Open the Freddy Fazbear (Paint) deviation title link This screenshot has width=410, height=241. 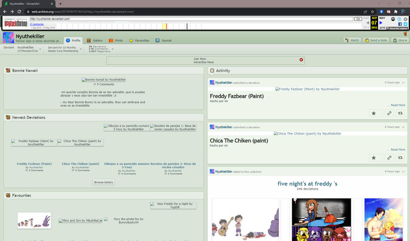[34, 164]
